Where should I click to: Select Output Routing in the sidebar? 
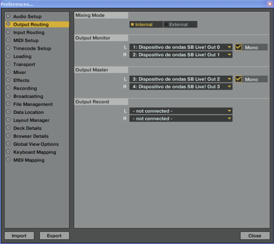click(37, 24)
